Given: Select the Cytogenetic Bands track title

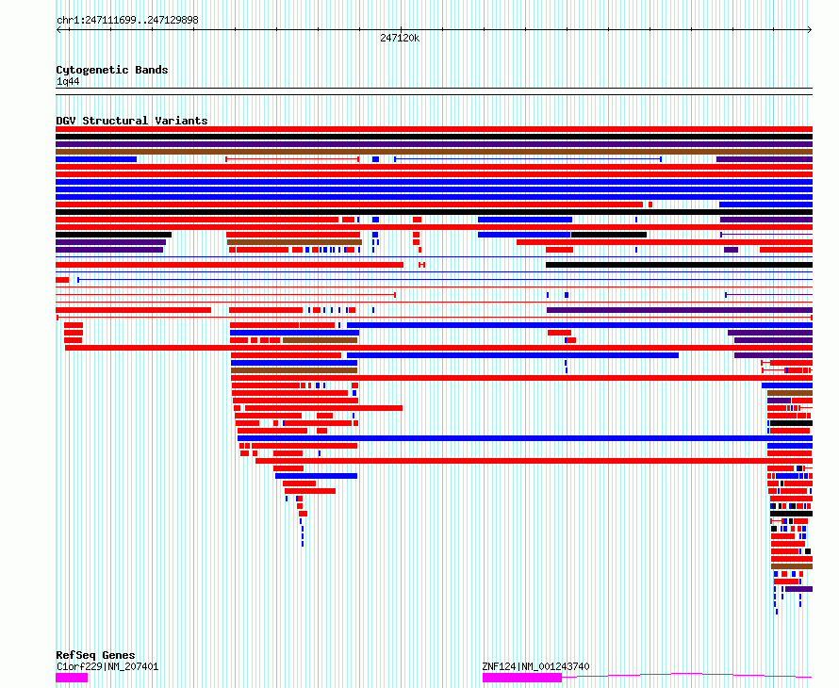Looking at the screenshot, I should click(x=112, y=70).
